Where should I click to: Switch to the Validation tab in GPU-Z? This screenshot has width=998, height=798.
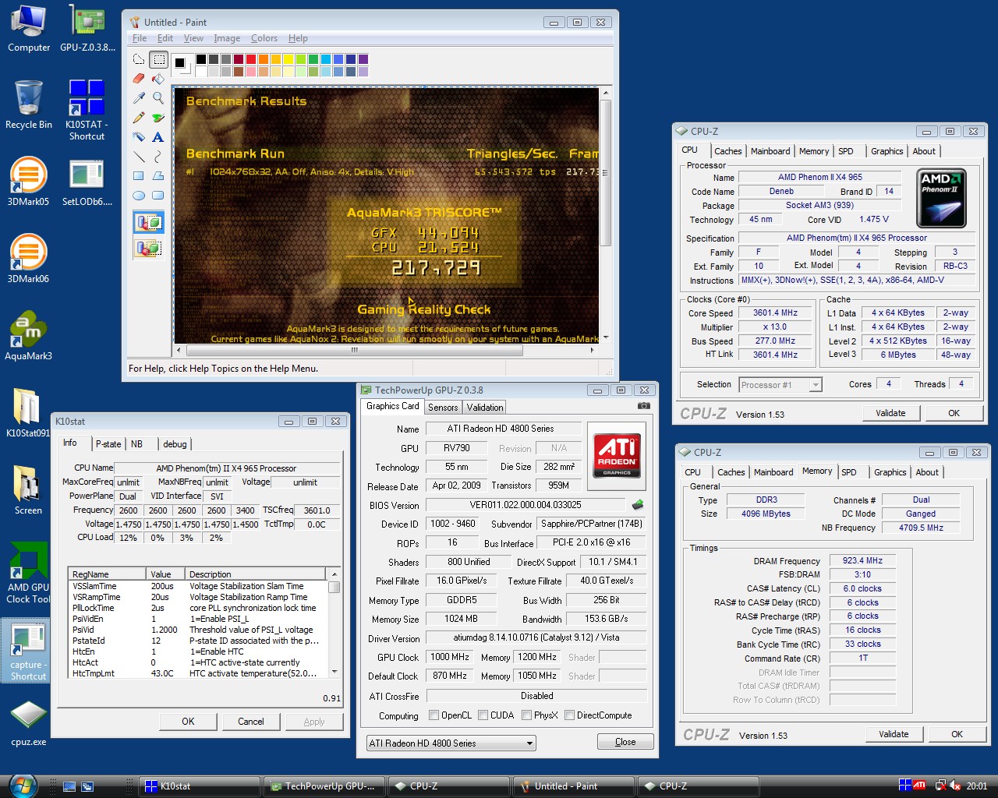tap(485, 408)
